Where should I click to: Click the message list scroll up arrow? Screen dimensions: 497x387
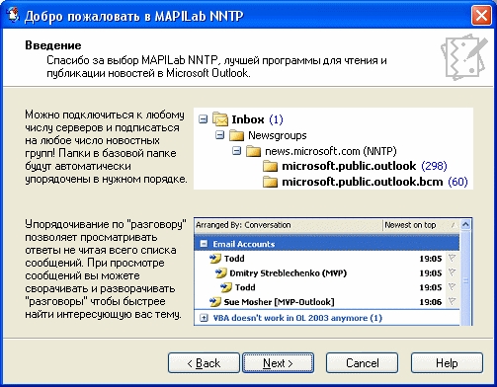465,225
